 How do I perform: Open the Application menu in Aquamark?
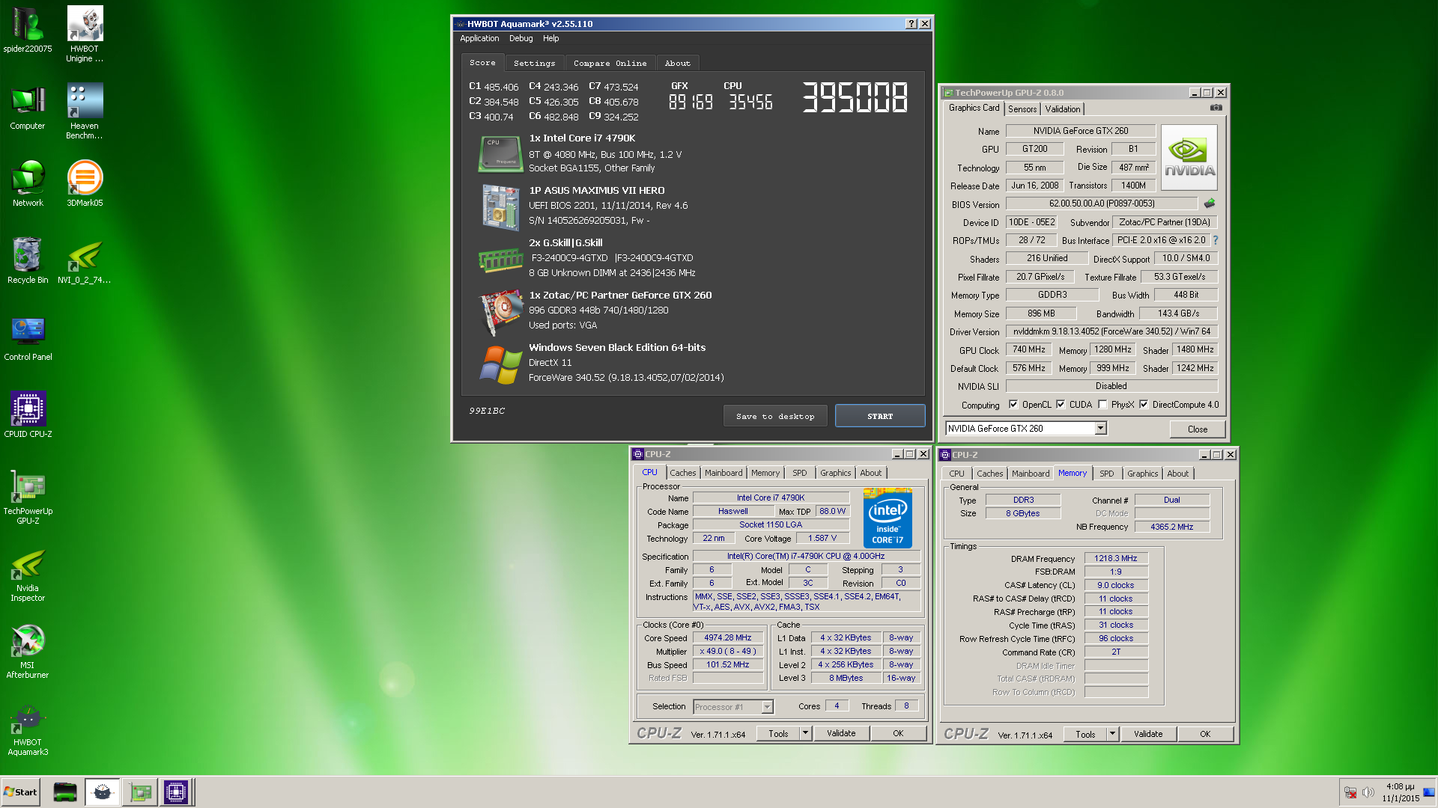click(x=479, y=38)
